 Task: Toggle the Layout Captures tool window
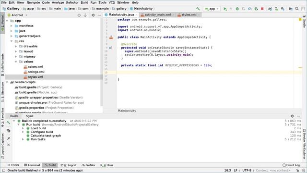coord(2,146)
